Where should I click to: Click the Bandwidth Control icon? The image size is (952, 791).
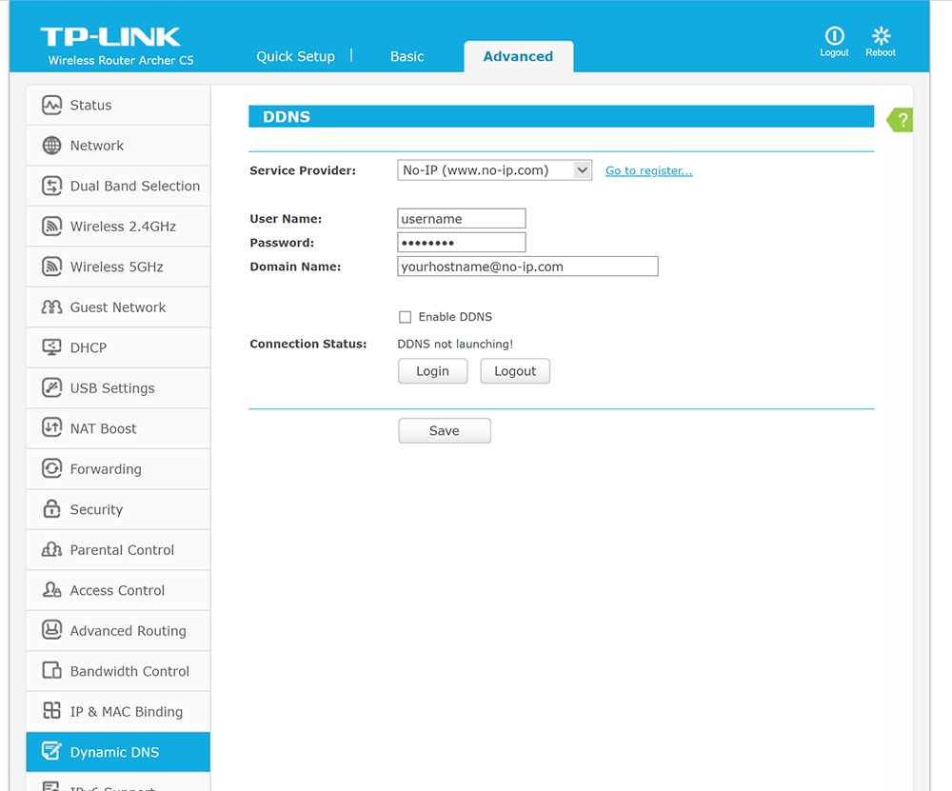tap(52, 671)
